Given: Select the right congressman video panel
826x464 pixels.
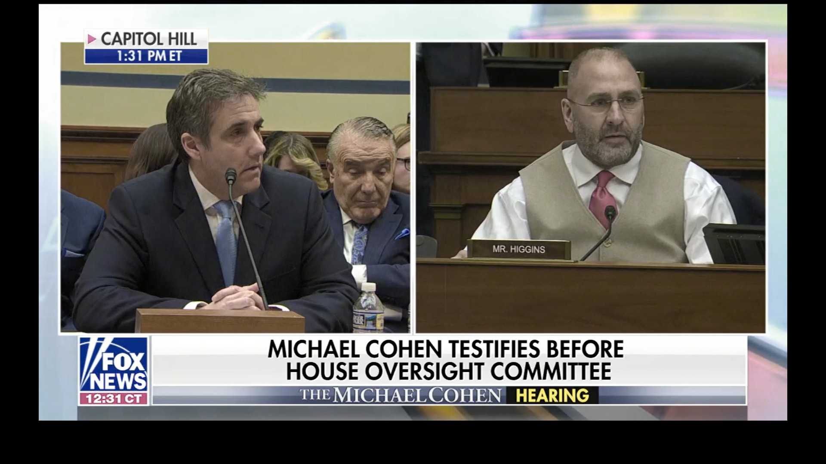Looking at the screenshot, I should [591, 188].
